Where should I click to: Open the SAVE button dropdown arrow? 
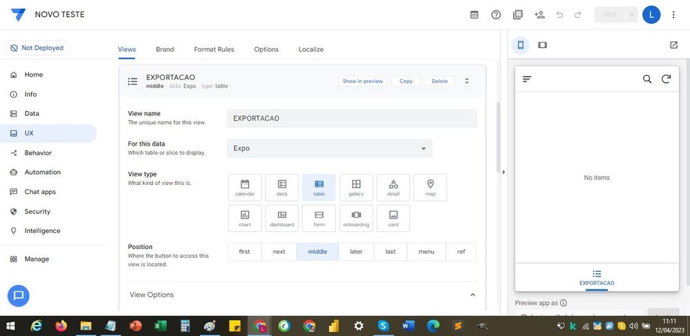pyautogui.click(x=631, y=14)
